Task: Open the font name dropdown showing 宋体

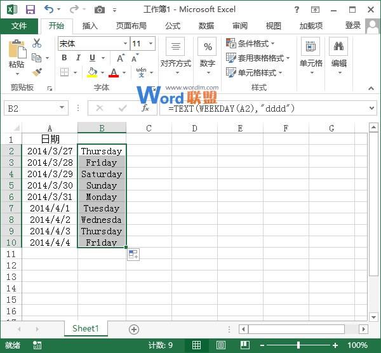Action: click(x=125, y=44)
